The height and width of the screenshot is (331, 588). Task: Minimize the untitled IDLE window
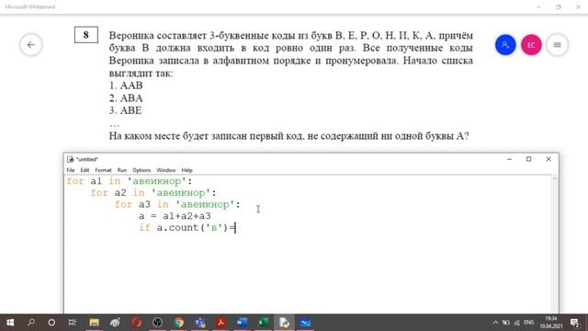click(509, 159)
